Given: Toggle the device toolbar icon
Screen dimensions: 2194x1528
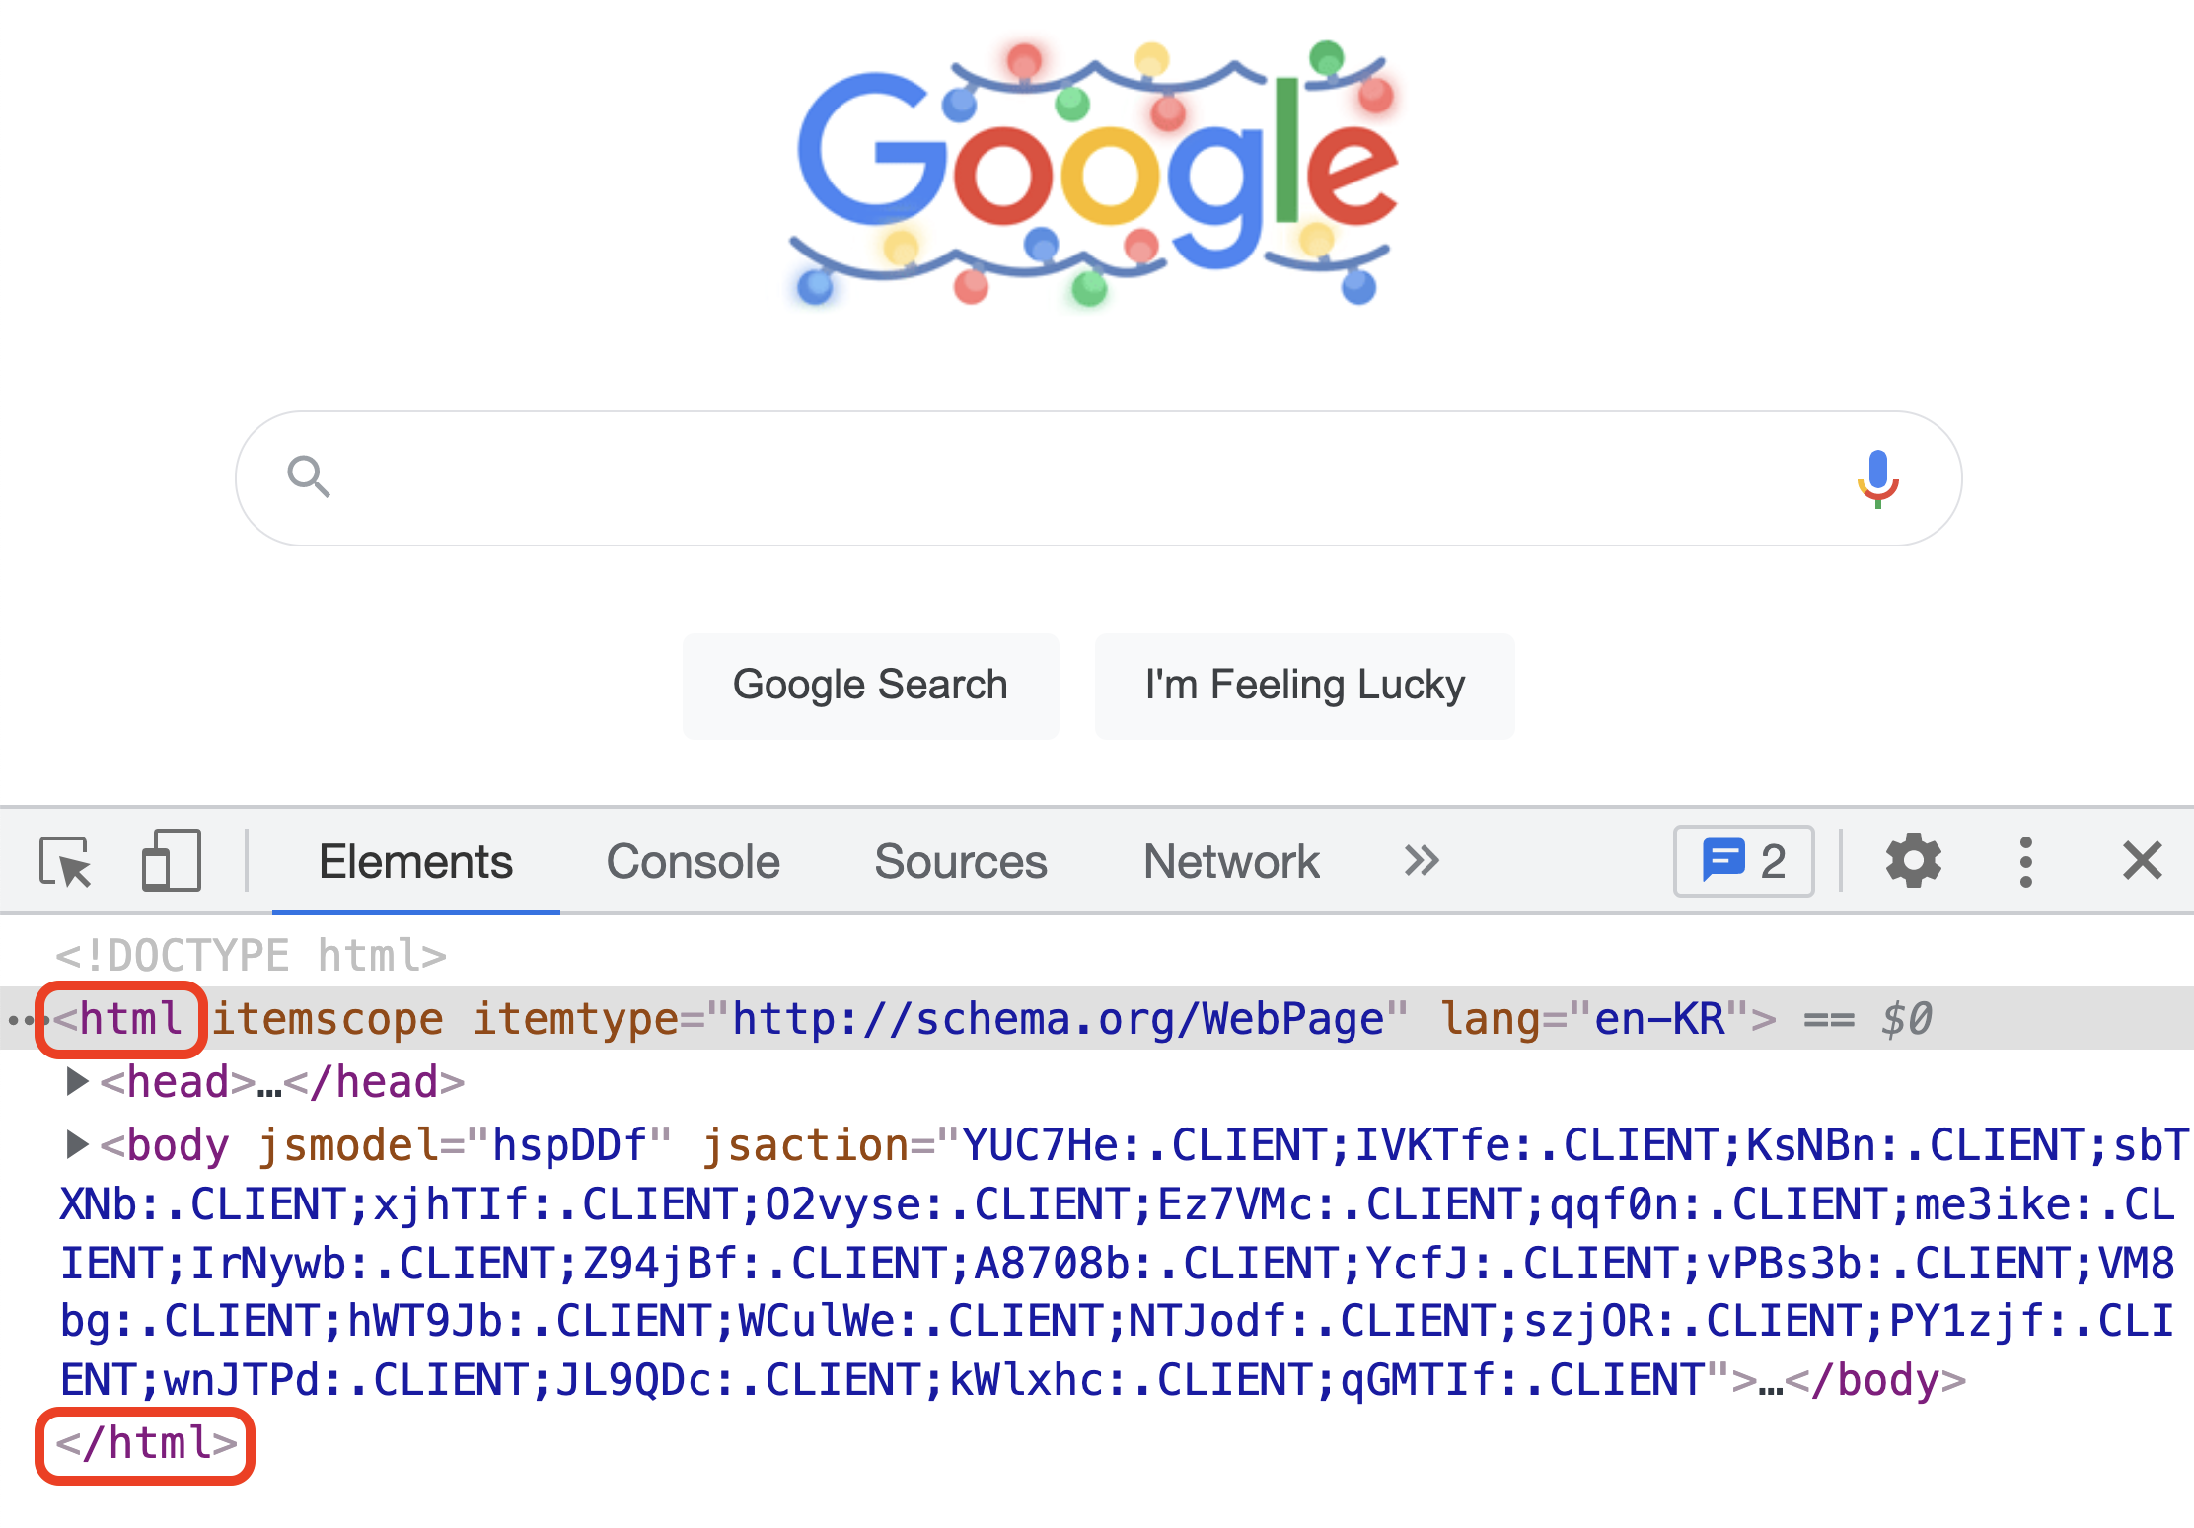Looking at the screenshot, I should 172,861.
